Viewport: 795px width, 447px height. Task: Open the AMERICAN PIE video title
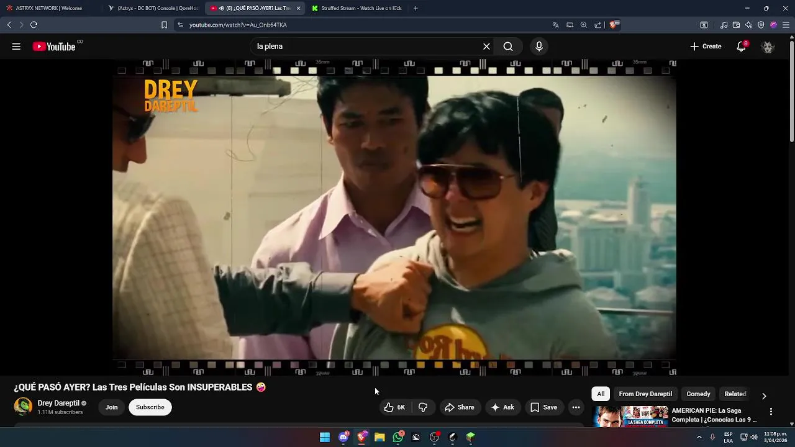[714, 415]
